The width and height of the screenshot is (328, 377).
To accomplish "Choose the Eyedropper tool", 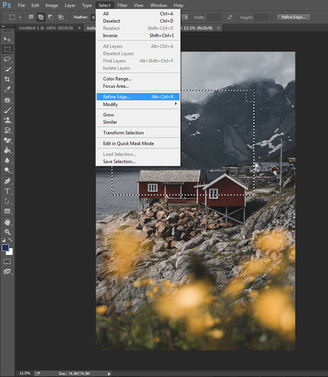I will coord(7,89).
